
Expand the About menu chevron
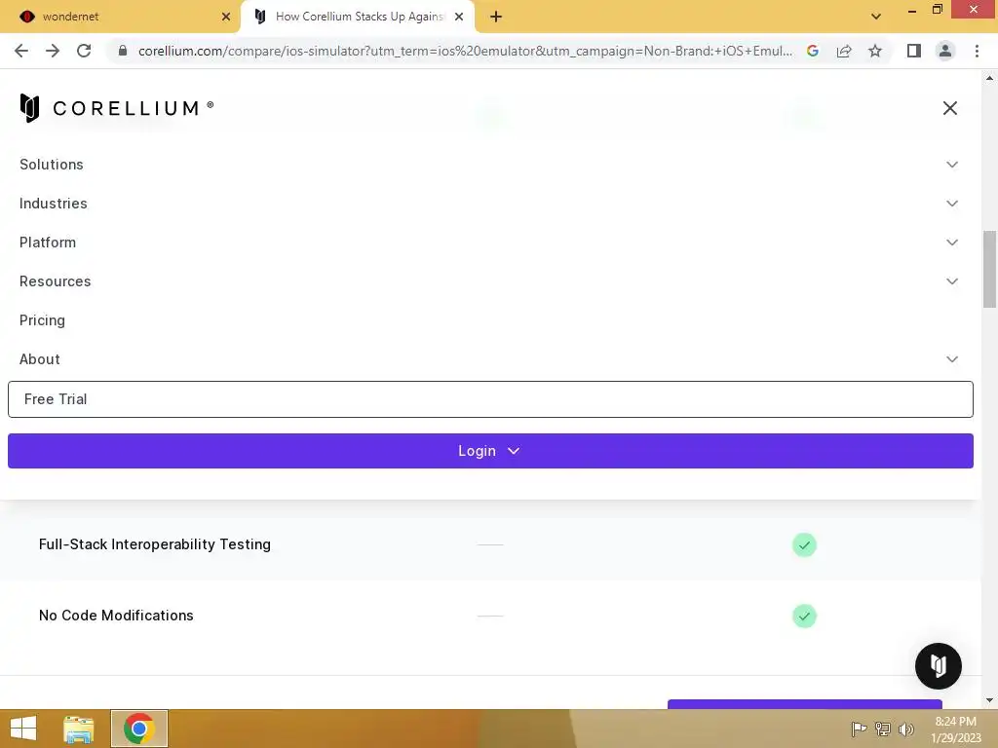951,359
